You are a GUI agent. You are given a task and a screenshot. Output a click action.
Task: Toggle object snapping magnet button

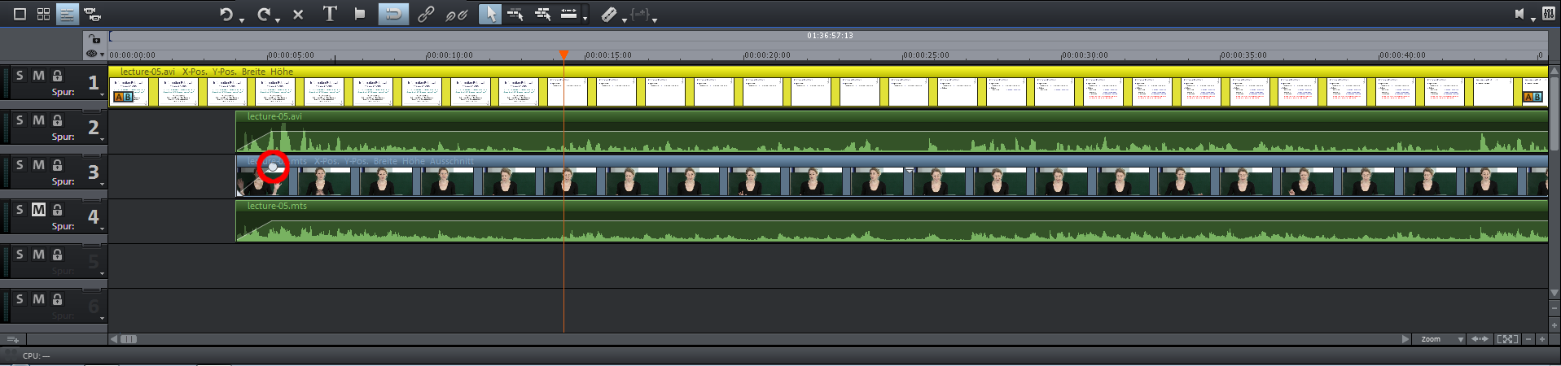(393, 14)
